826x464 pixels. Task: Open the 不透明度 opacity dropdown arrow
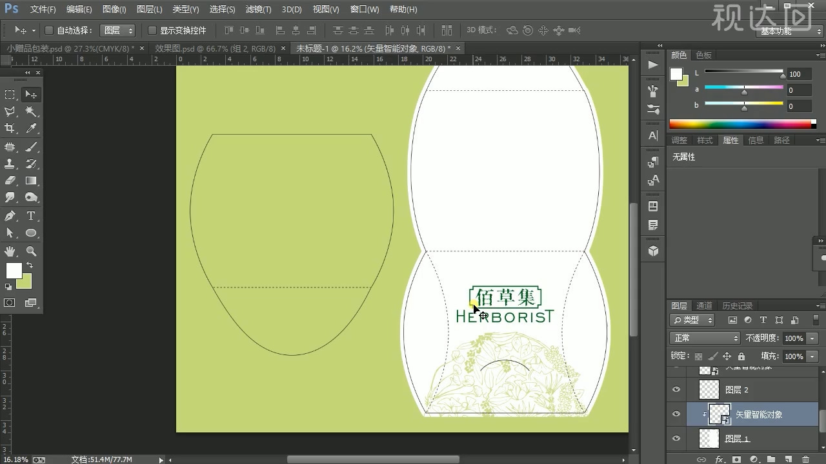(812, 338)
